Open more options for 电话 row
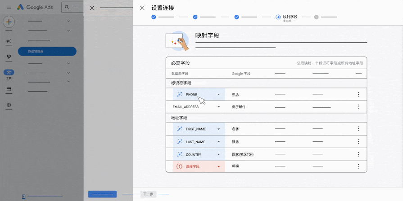The height and width of the screenshot is (201, 403). (358, 95)
